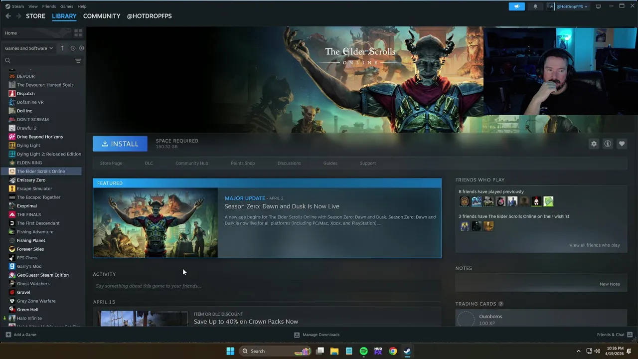Open File Explorer from the taskbar
Screen dimensions: 638x359
tap(334, 351)
